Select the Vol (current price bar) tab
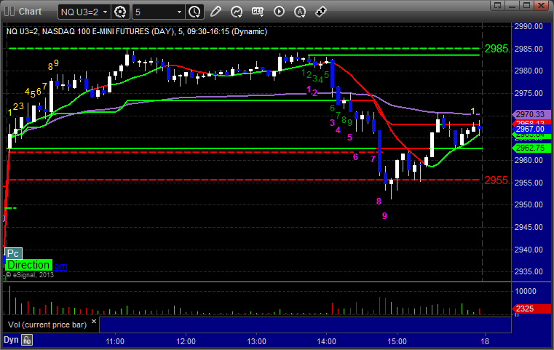Image resolution: width=554 pixels, height=350 pixels. pyautogui.click(x=47, y=325)
